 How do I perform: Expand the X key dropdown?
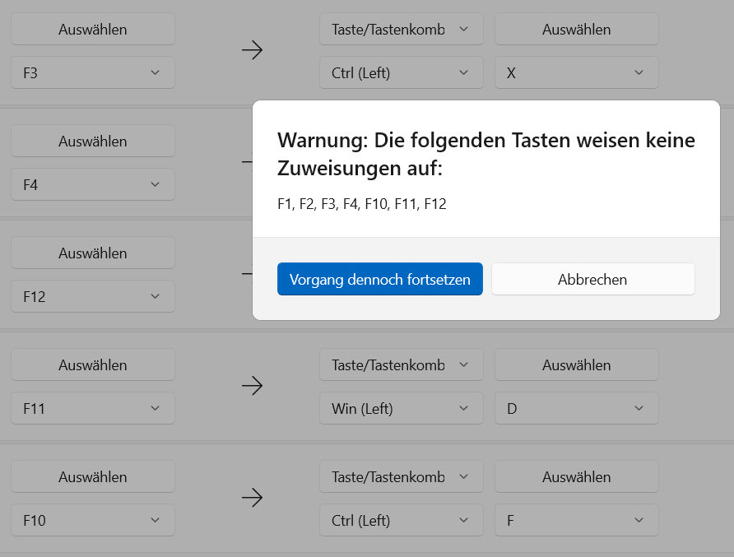[576, 72]
